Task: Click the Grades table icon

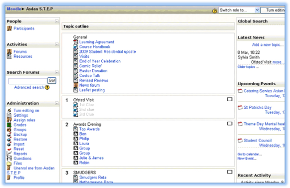Action: point(9,125)
